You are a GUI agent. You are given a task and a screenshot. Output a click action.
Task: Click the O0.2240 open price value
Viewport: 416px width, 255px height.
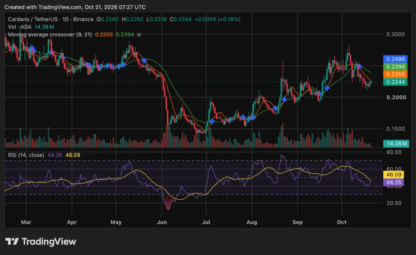107,19
